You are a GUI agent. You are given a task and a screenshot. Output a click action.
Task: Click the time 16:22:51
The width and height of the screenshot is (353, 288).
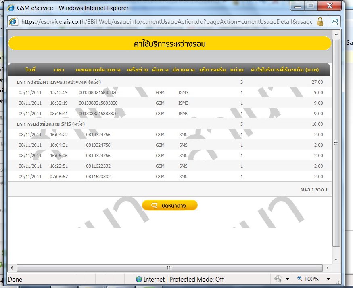[x=59, y=166]
